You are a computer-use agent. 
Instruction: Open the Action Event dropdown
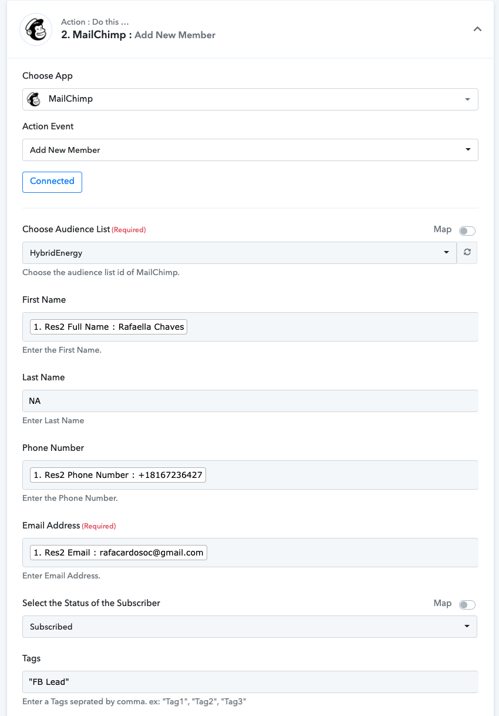pyautogui.click(x=250, y=150)
